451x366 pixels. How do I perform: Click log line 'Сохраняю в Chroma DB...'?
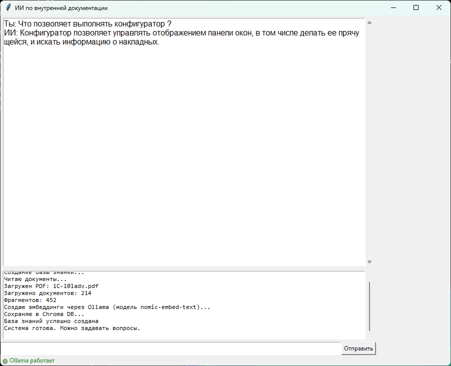(44, 314)
